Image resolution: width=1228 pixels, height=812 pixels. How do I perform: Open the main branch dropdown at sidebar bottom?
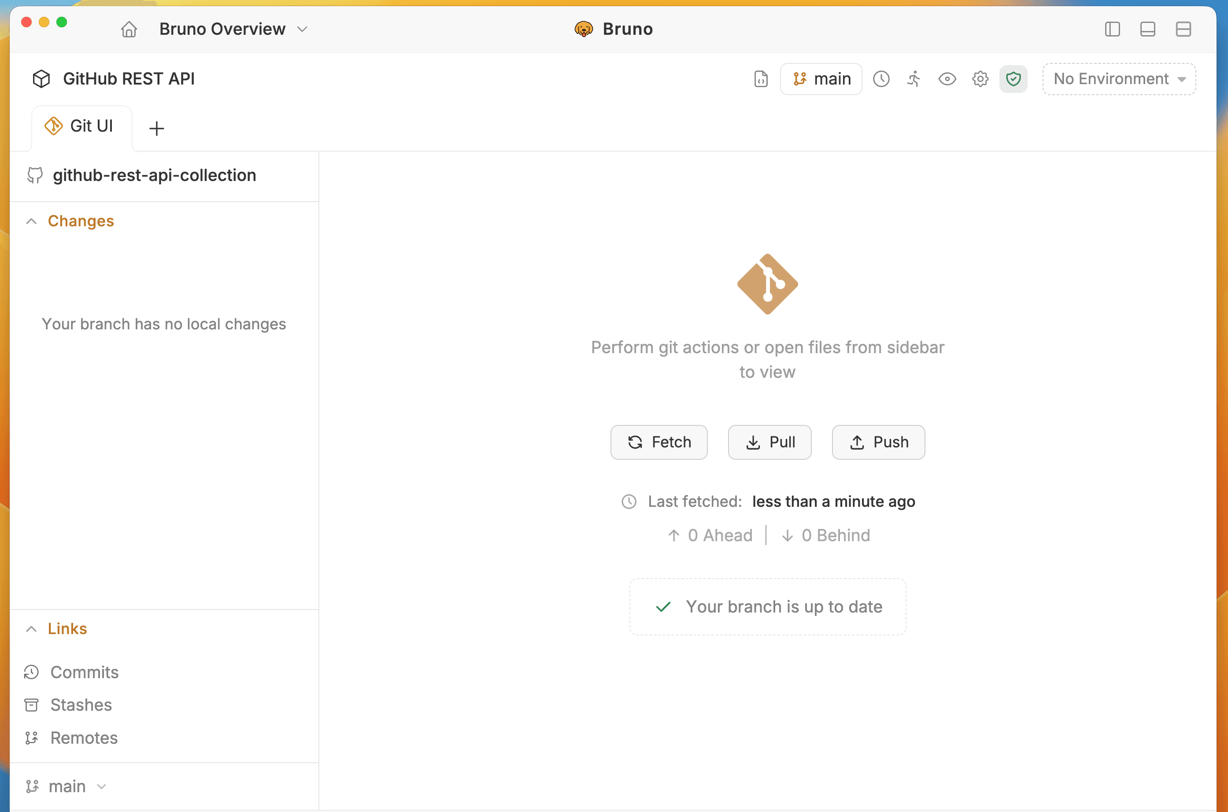tap(67, 786)
